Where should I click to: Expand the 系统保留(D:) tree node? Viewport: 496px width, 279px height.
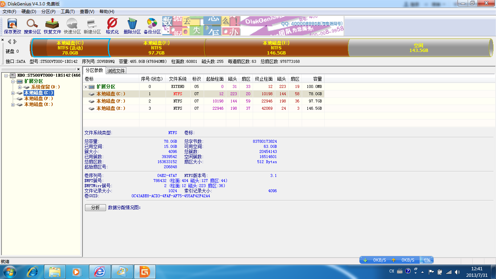[20, 87]
